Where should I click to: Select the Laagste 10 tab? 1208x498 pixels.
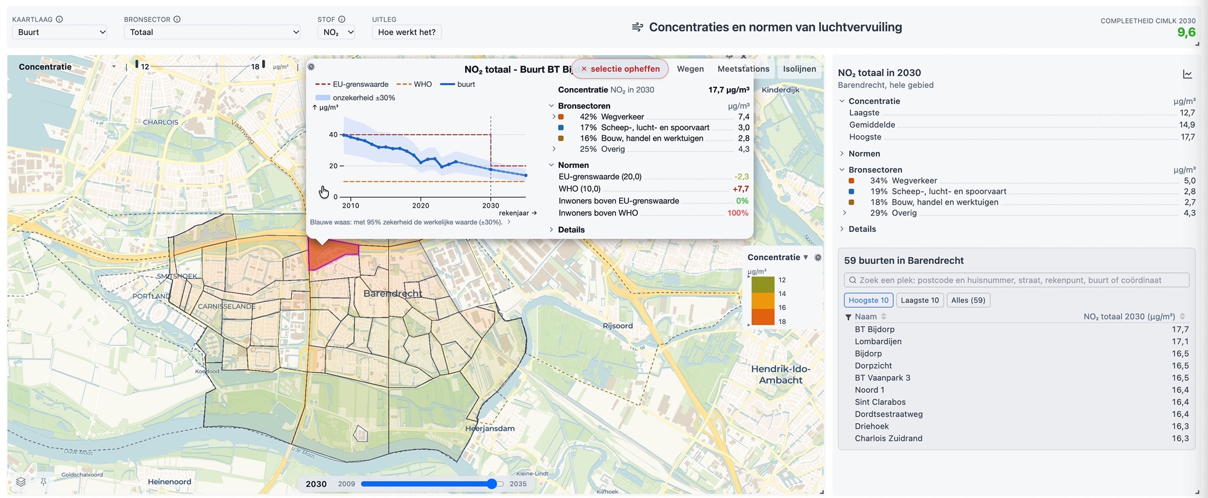point(919,300)
